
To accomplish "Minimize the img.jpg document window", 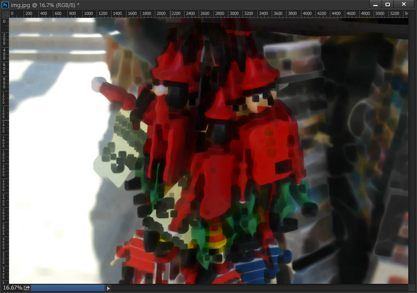I will (x=375, y=4).
